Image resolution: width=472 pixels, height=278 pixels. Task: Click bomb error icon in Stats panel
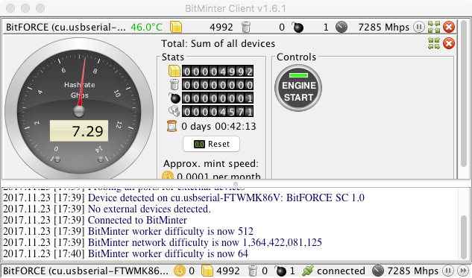(174, 98)
